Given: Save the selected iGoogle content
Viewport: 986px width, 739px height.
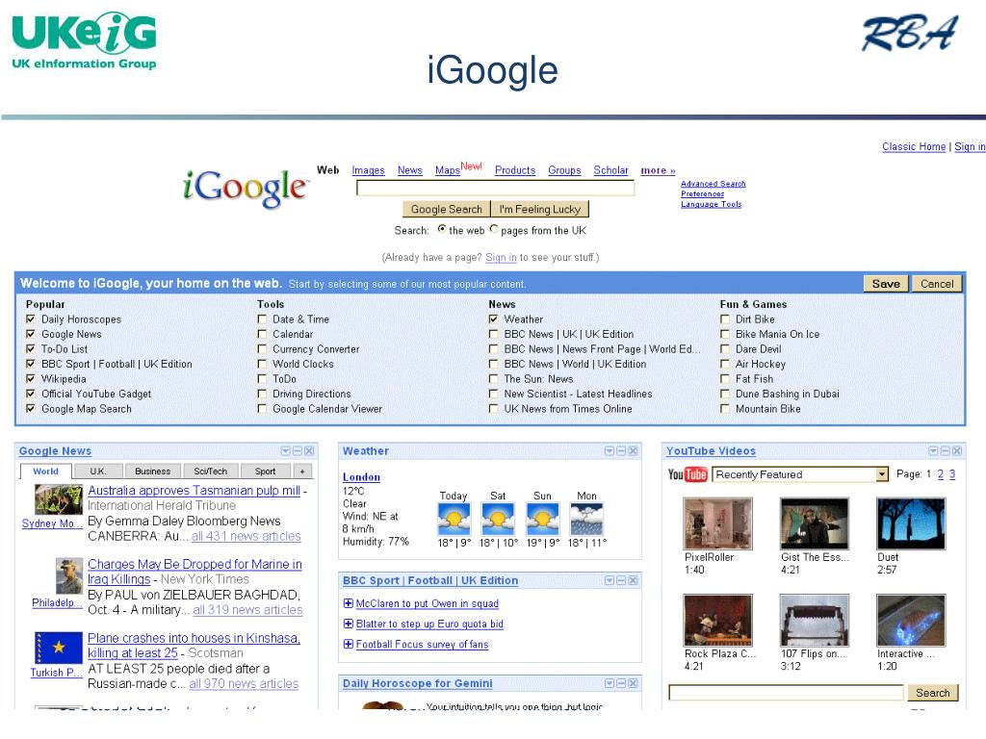Looking at the screenshot, I should pos(886,284).
